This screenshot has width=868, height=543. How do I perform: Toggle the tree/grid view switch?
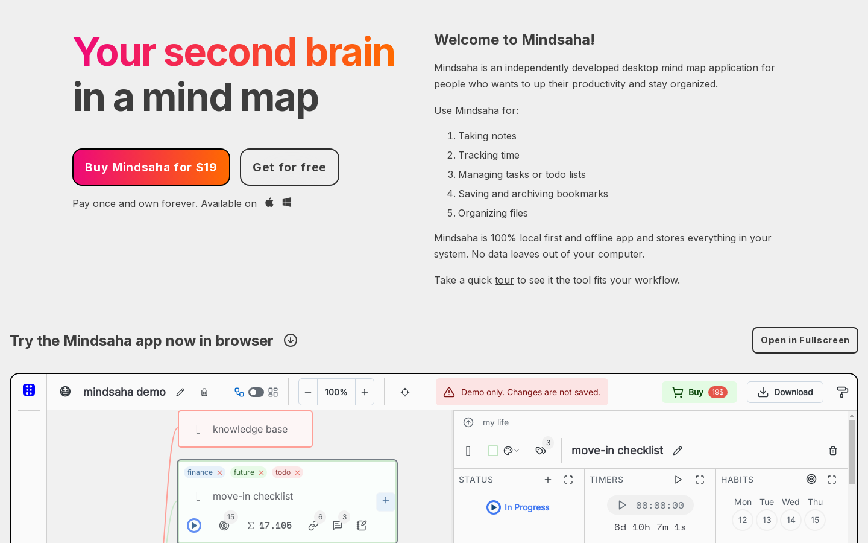(x=256, y=392)
